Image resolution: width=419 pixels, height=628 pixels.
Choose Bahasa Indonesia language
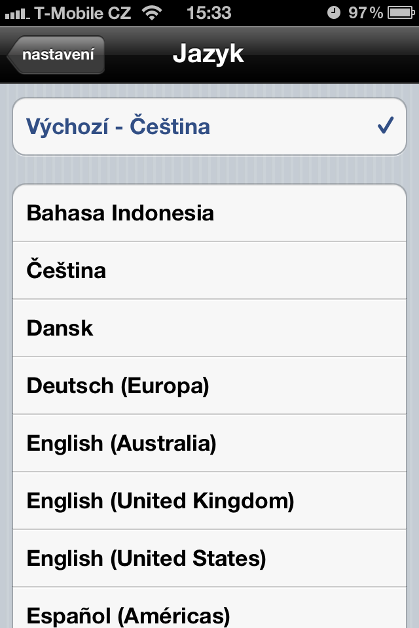(x=120, y=213)
